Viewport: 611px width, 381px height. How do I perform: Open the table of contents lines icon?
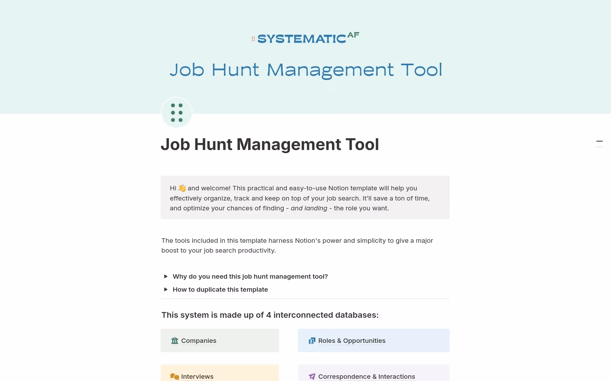tap(599, 144)
